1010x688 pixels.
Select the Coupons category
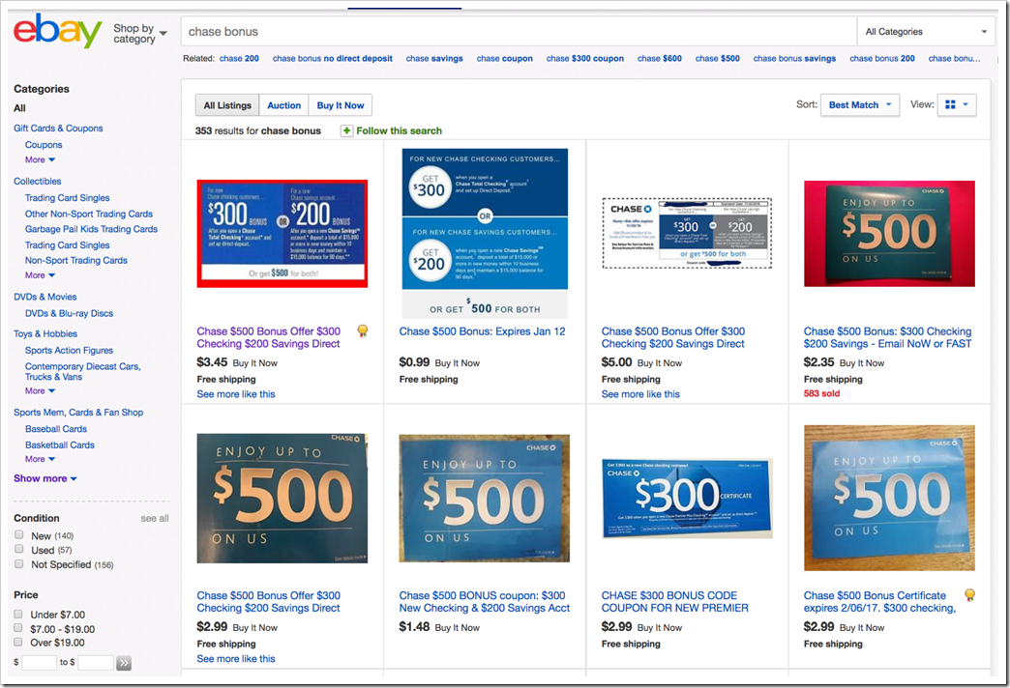[44, 145]
